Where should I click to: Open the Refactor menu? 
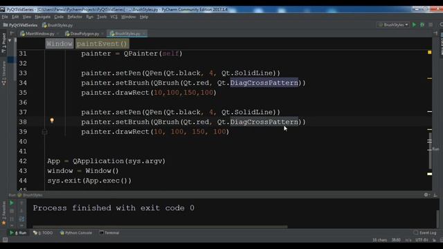(75, 17)
